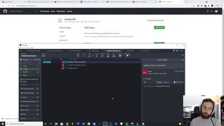Connect the GitLab issue tracker
This screenshot has height=126, width=224.
(30, 97)
